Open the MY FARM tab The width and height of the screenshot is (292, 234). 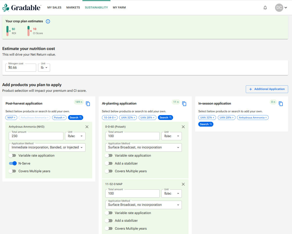pos(119,8)
